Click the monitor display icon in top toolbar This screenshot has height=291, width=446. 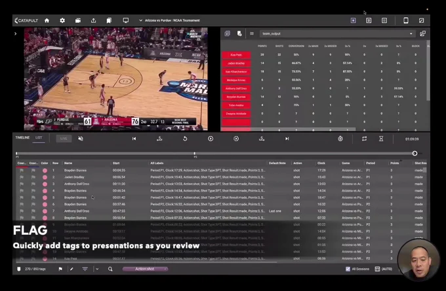125,20
